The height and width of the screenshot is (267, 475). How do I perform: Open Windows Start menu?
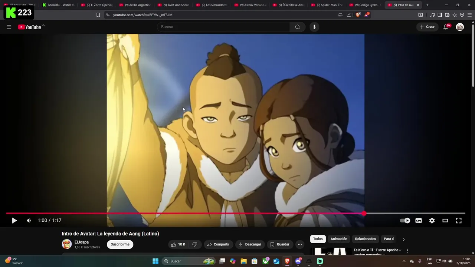[x=155, y=261]
